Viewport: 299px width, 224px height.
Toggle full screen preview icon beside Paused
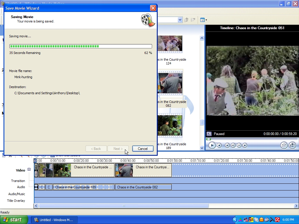(x=209, y=134)
